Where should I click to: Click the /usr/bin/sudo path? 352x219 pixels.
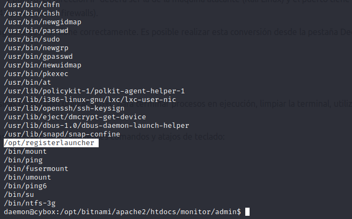point(23,39)
